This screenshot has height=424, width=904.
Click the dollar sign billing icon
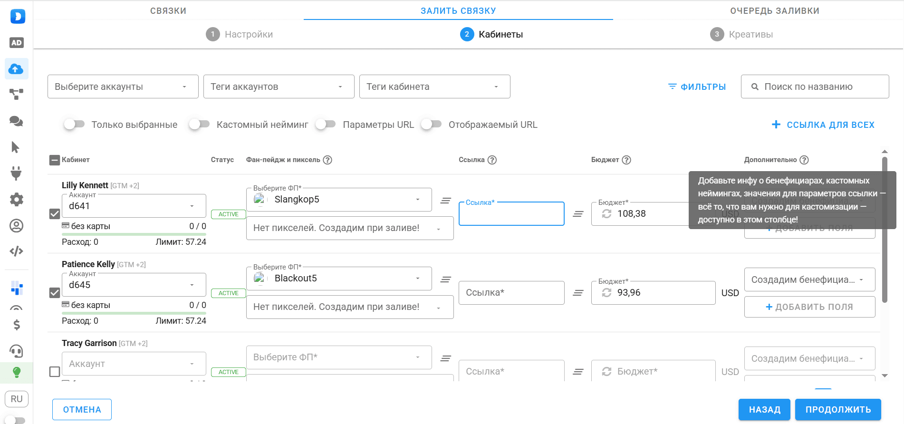[x=16, y=325]
